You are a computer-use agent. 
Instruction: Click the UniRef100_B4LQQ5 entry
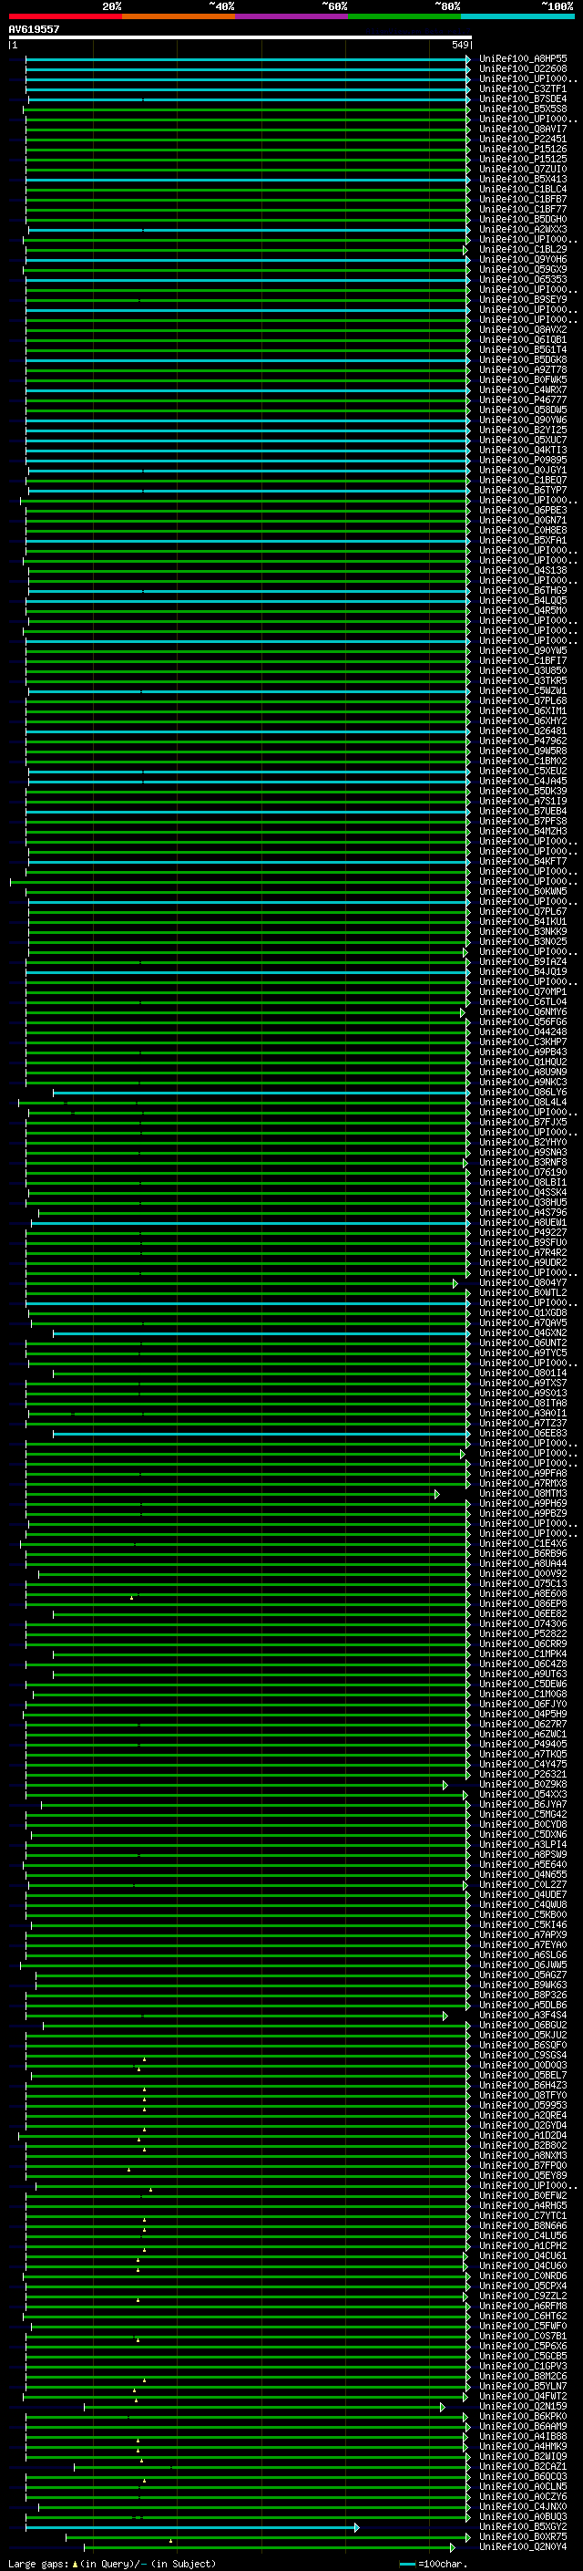(523, 601)
